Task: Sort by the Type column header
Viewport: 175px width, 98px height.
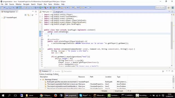Action: 122,77
